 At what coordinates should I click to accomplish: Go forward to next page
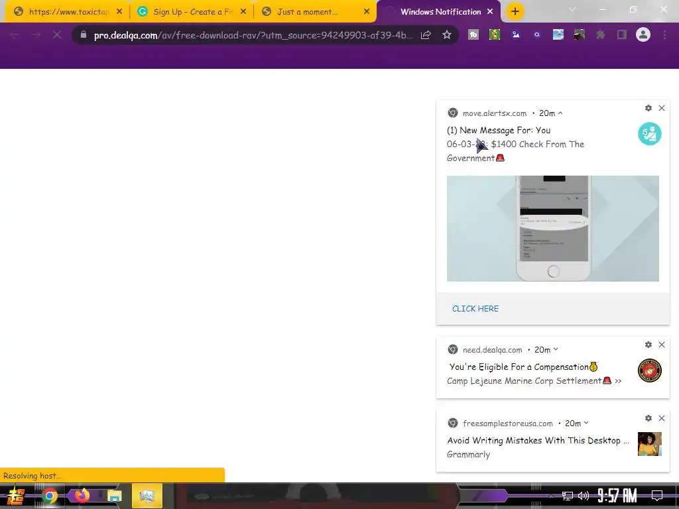[36, 35]
